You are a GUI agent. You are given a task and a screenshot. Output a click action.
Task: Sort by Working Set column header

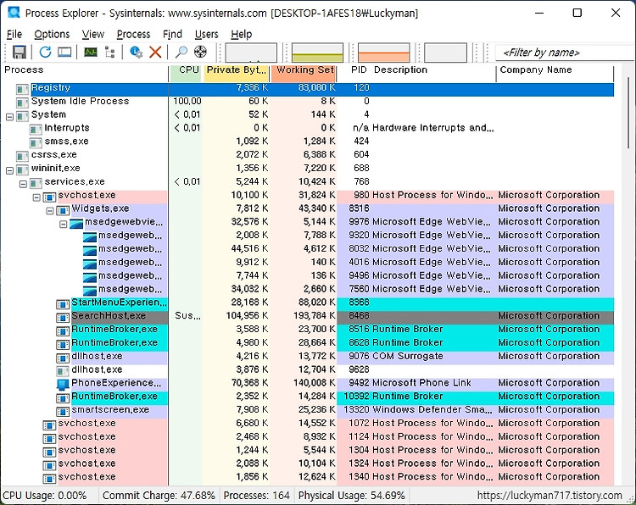pyautogui.click(x=304, y=70)
